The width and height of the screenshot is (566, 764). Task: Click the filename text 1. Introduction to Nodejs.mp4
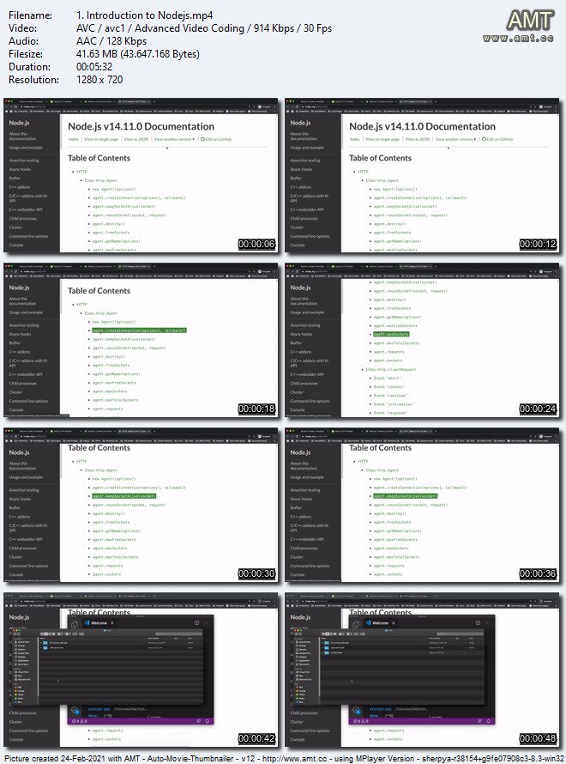click(x=145, y=15)
